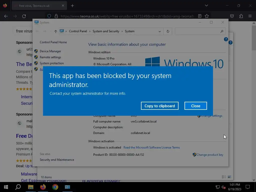Click the System window help icon
256x192 pixels.
[x=226, y=39]
